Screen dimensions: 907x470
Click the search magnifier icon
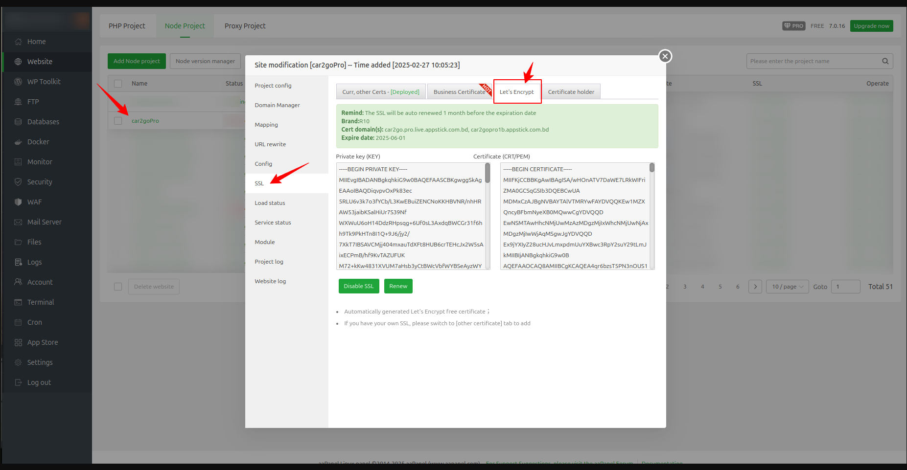click(885, 61)
